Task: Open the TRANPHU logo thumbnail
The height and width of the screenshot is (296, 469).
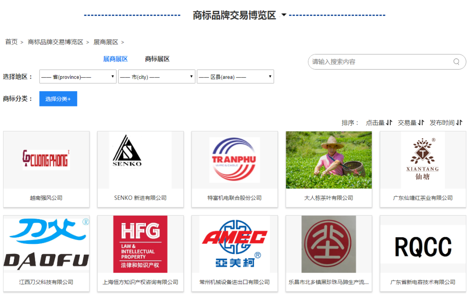Action: click(x=234, y=160)
